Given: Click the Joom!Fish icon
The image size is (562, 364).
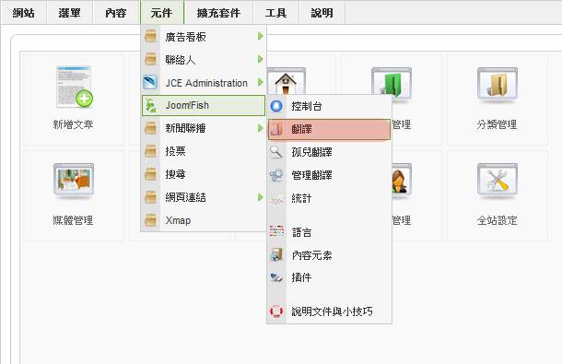Looking at the screenshot, I should (x=150, y=105).
